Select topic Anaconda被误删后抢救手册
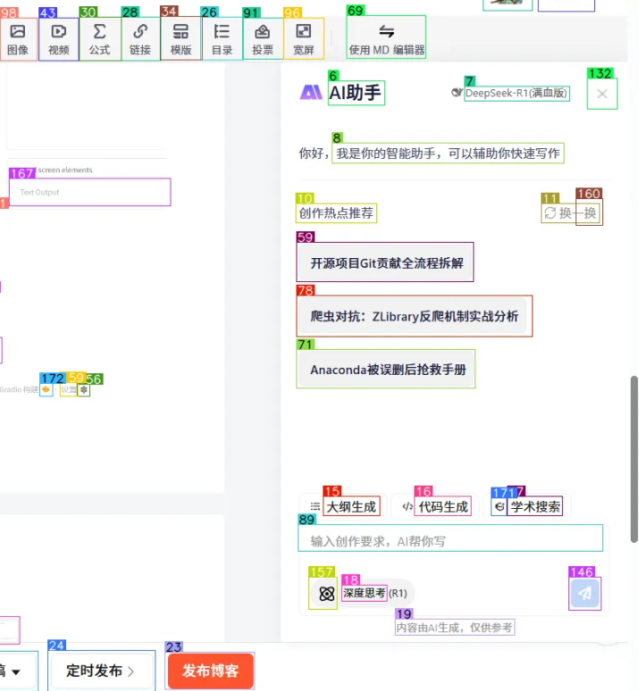 (386, 370)
